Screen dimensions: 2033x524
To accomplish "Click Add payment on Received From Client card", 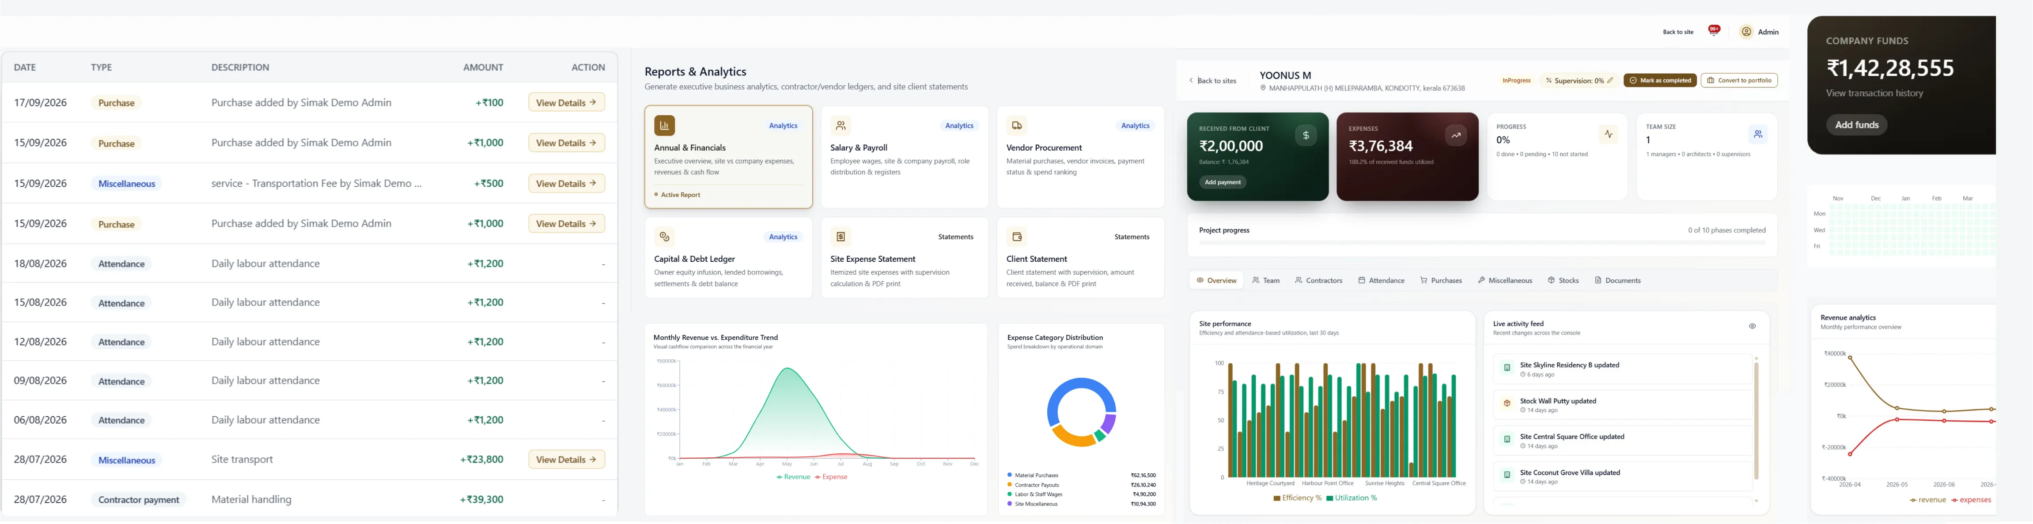I will click(x=1223, y=182).
